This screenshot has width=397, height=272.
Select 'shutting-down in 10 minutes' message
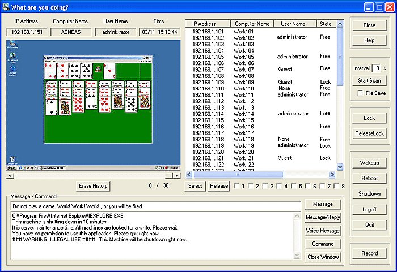[x=60, y=222]
